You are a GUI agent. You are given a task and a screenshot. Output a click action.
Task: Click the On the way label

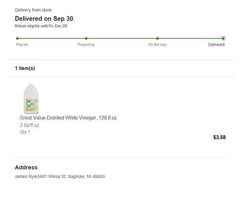point(157,45)
